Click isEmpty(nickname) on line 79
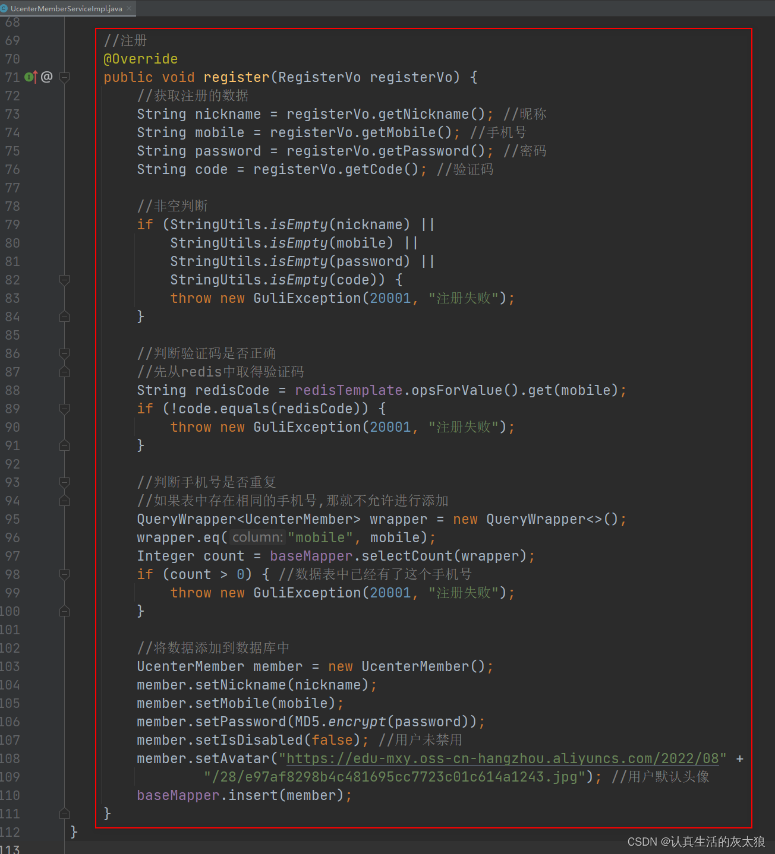The image size is (775, 854). 340,224
